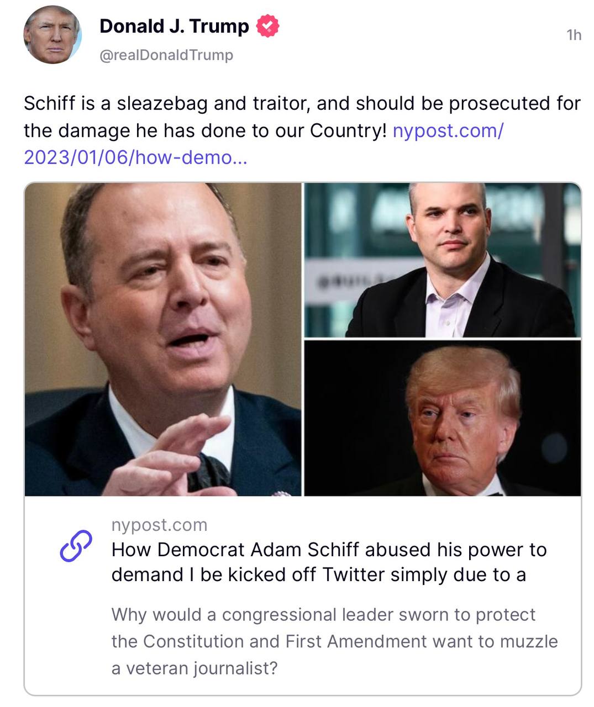594x707 pixels.
Task: Click the post author's round profile avatar
Action: [52, 35]
